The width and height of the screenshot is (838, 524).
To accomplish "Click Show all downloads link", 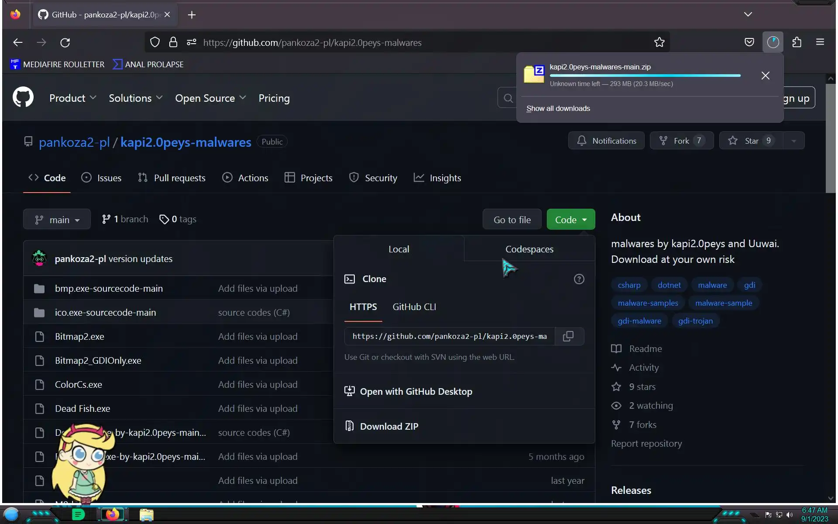I will click(x=558, y=108).
